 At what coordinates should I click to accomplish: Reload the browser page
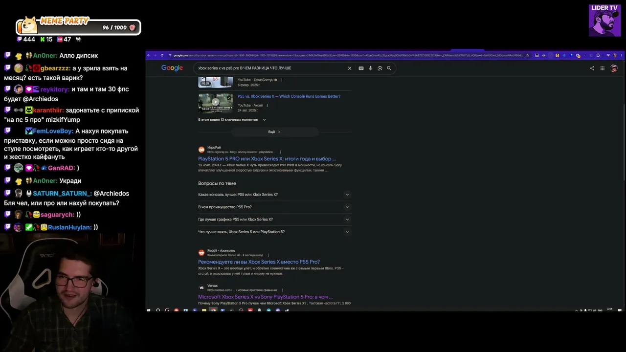tap(162, 55)
